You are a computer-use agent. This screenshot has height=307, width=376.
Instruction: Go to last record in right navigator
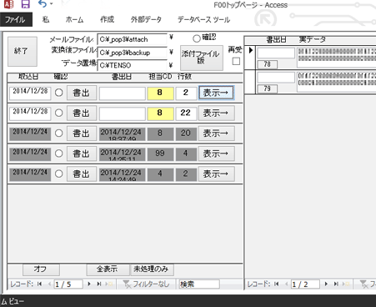(x=336, y=284)
